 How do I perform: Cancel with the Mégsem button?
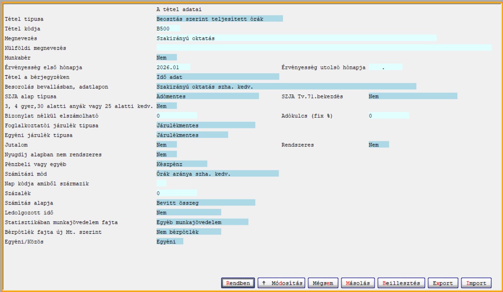tap(323, 283)
